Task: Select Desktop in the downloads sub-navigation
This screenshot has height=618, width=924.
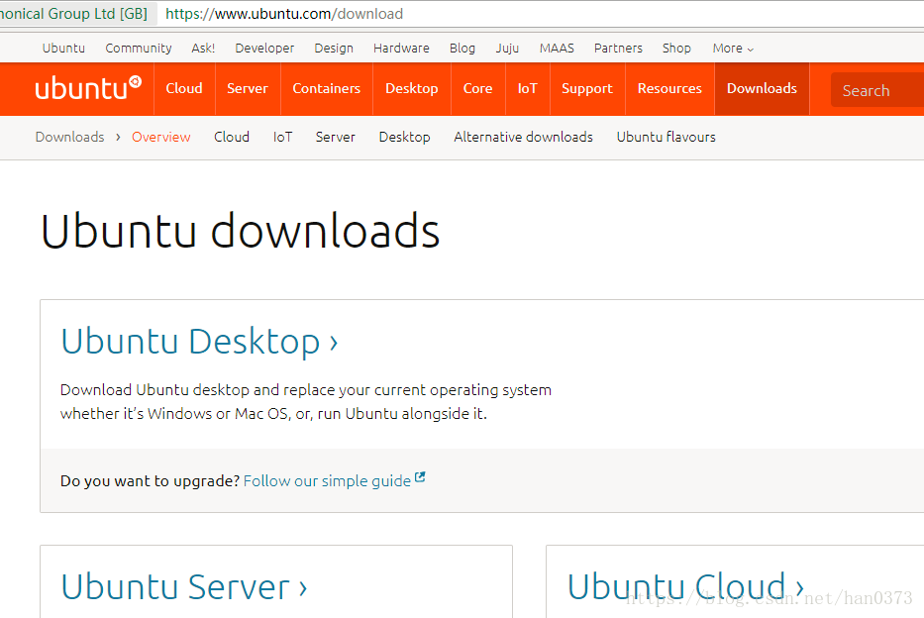Action: pos(404,137)
